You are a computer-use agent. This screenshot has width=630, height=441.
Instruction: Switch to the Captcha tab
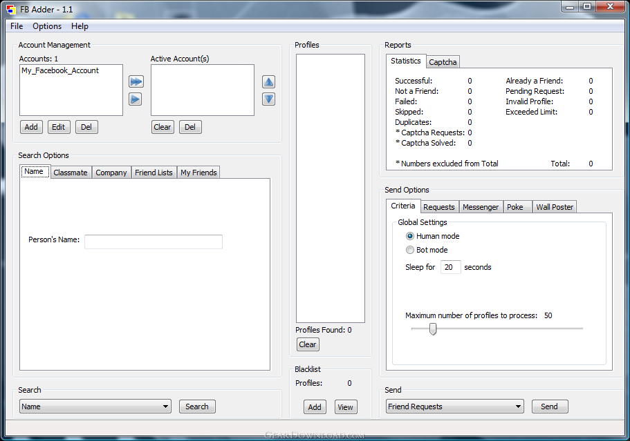click(x=443, y=62)
